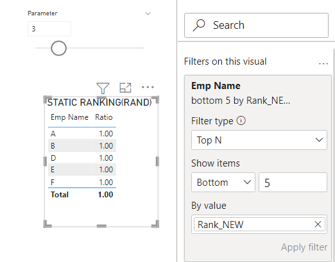This screenshot has width=335, height=262.
Task: Remove Rank_NEW field with the X icon
Action: pyautogui.click(x=318, y=224)
